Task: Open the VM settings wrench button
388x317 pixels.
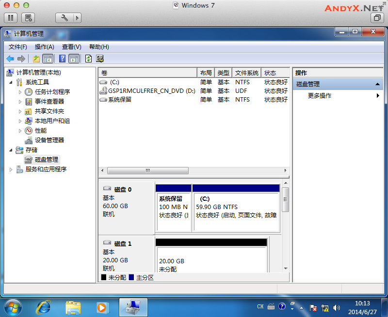Action: [x=65, y=18]
